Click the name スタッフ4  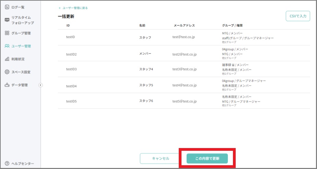pyautogui.click(x=146, y=69)
